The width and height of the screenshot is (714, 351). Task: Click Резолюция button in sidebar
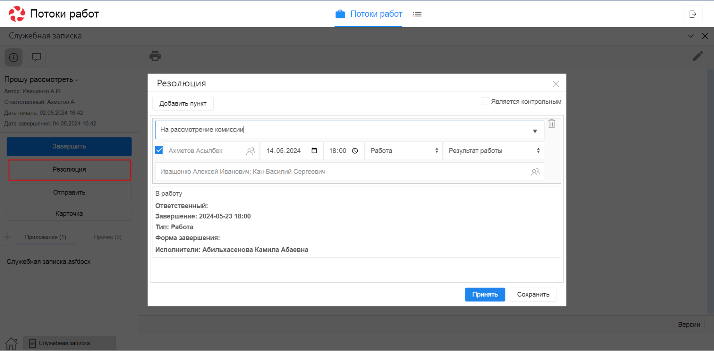pos(69,170)
